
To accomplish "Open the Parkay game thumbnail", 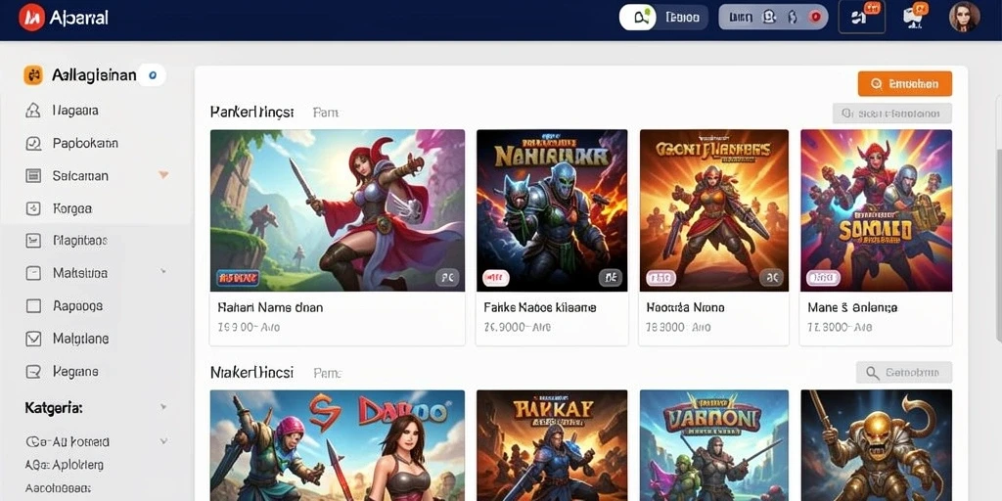I will click(552, 445).
